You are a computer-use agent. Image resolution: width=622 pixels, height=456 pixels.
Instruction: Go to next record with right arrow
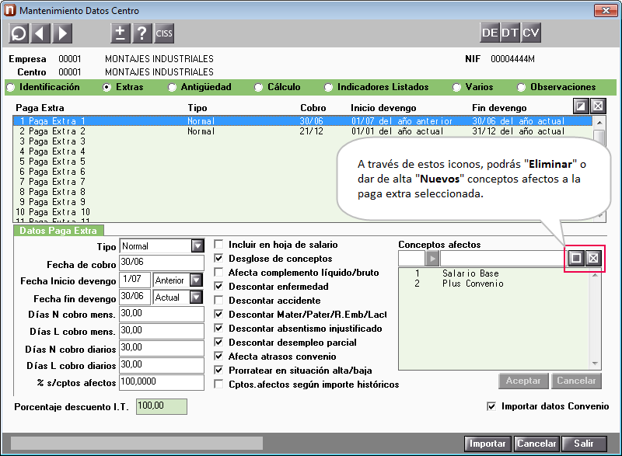[62, 33]
